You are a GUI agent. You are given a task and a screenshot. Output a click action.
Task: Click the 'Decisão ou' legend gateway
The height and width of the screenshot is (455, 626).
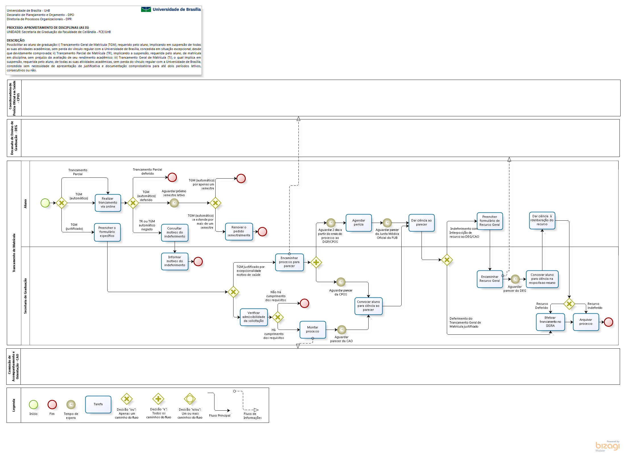(x=127, y=399)
